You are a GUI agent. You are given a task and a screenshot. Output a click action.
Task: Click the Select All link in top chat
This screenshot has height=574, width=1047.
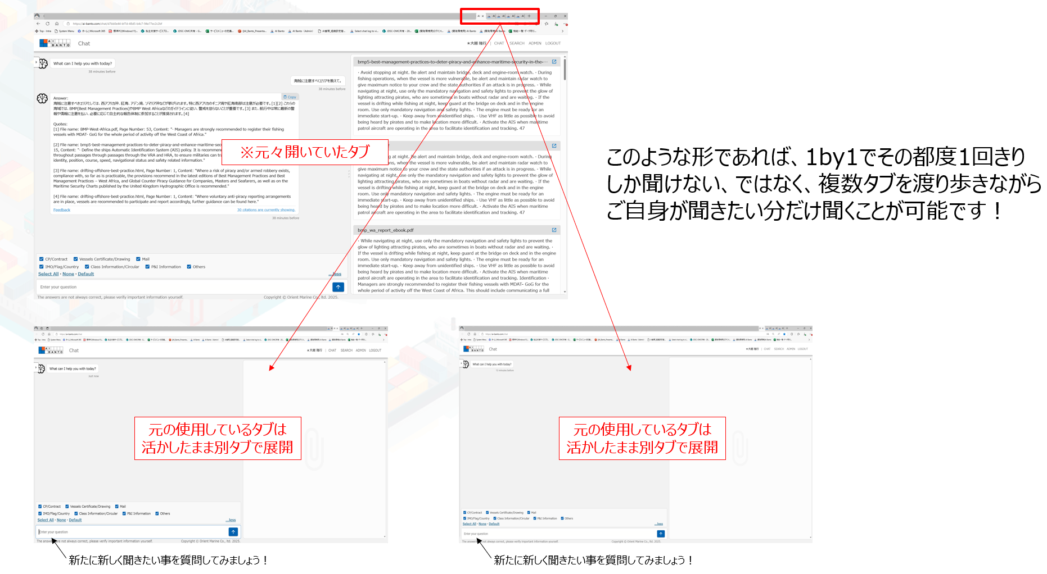(x=48, y=274)
